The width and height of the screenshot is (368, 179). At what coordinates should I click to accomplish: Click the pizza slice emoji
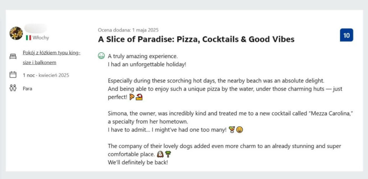click(132, 97)
